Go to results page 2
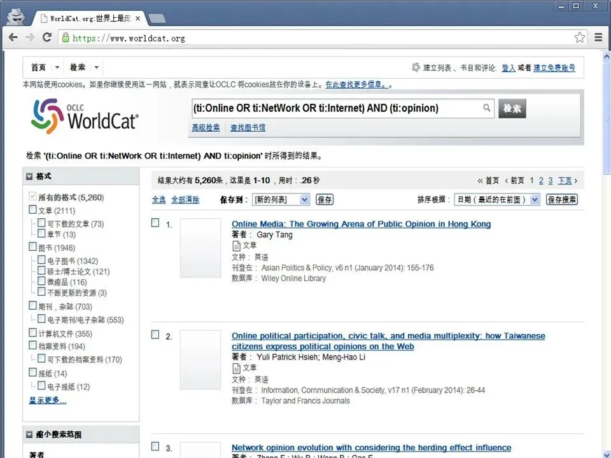Image resolution: width=611 pixels, height=458 pixels. tap(541, 181)
